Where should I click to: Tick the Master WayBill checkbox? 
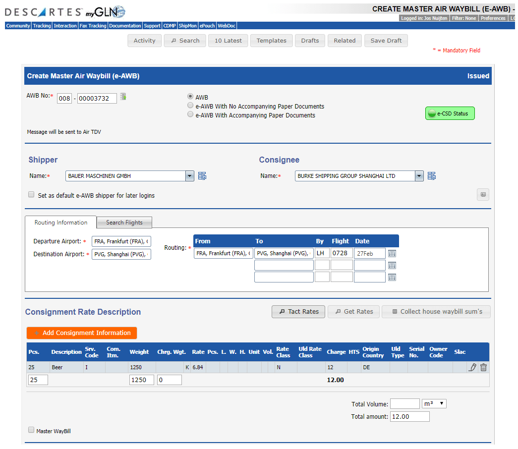(x=31, y=430)
